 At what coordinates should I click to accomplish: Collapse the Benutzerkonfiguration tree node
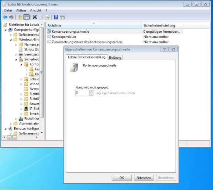[x=6, y=129]
